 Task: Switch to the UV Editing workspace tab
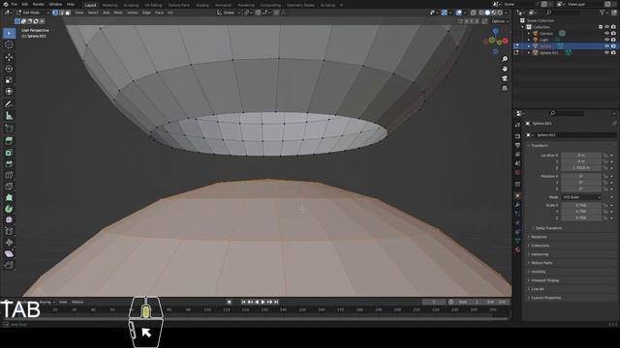point(153,5)
